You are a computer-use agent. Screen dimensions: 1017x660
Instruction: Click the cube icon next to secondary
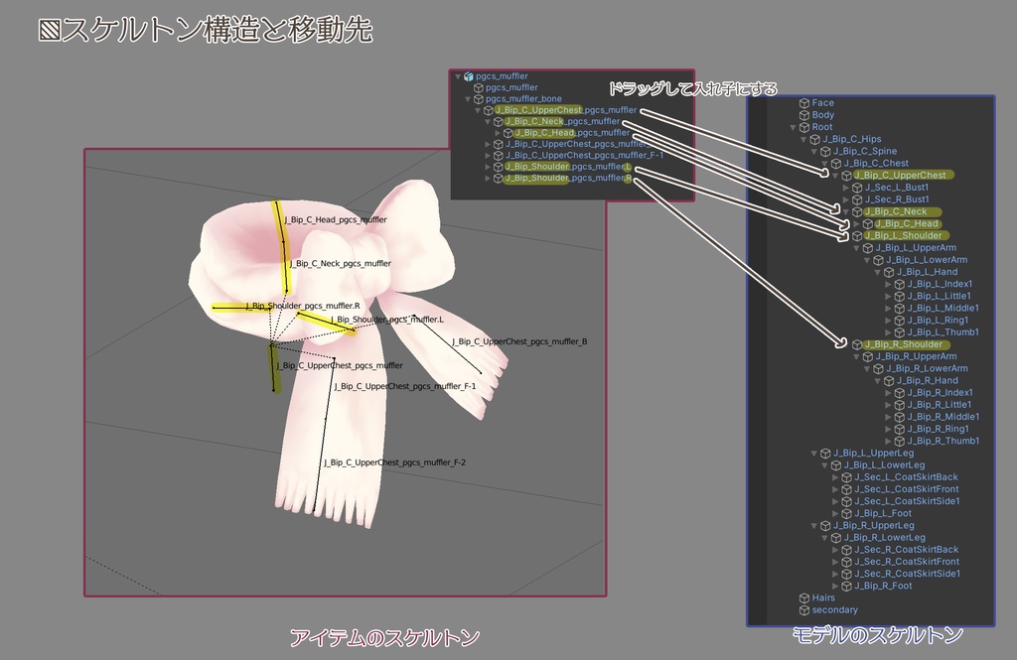tap(804, 610)
